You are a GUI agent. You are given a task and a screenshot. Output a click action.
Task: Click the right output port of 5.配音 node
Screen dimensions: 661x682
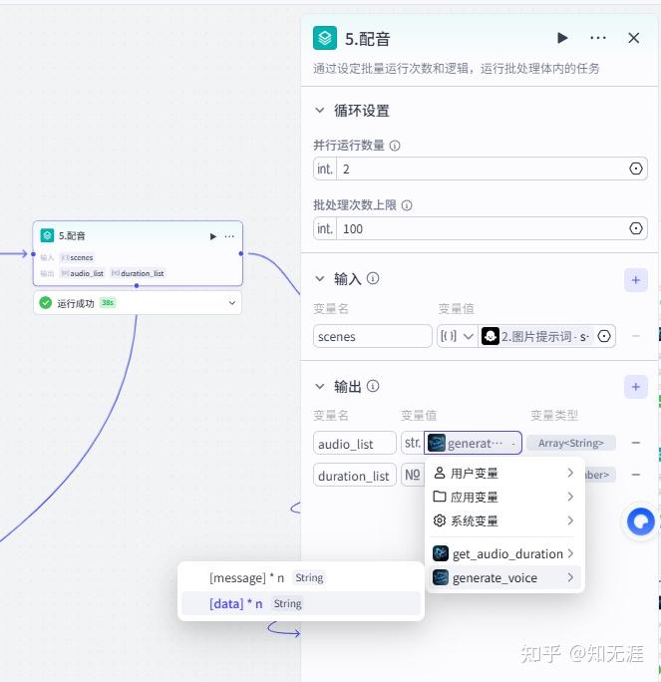click(241, 253)
